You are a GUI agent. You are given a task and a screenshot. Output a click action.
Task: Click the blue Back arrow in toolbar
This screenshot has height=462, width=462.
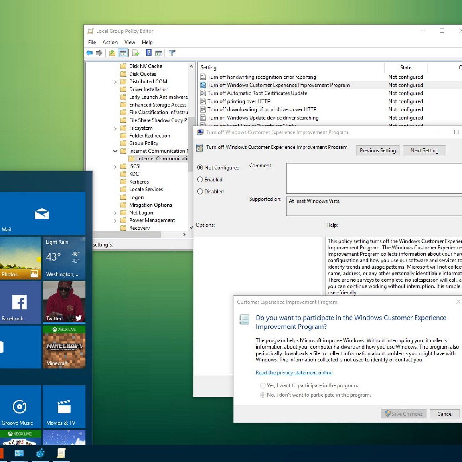click(89, 53)
